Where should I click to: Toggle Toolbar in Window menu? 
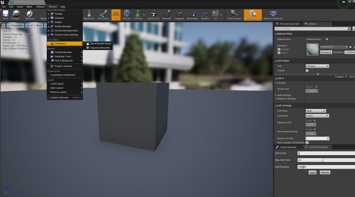[65, 14]
